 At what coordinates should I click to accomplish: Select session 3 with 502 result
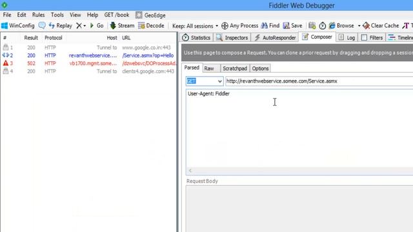(x=88, y=63)
